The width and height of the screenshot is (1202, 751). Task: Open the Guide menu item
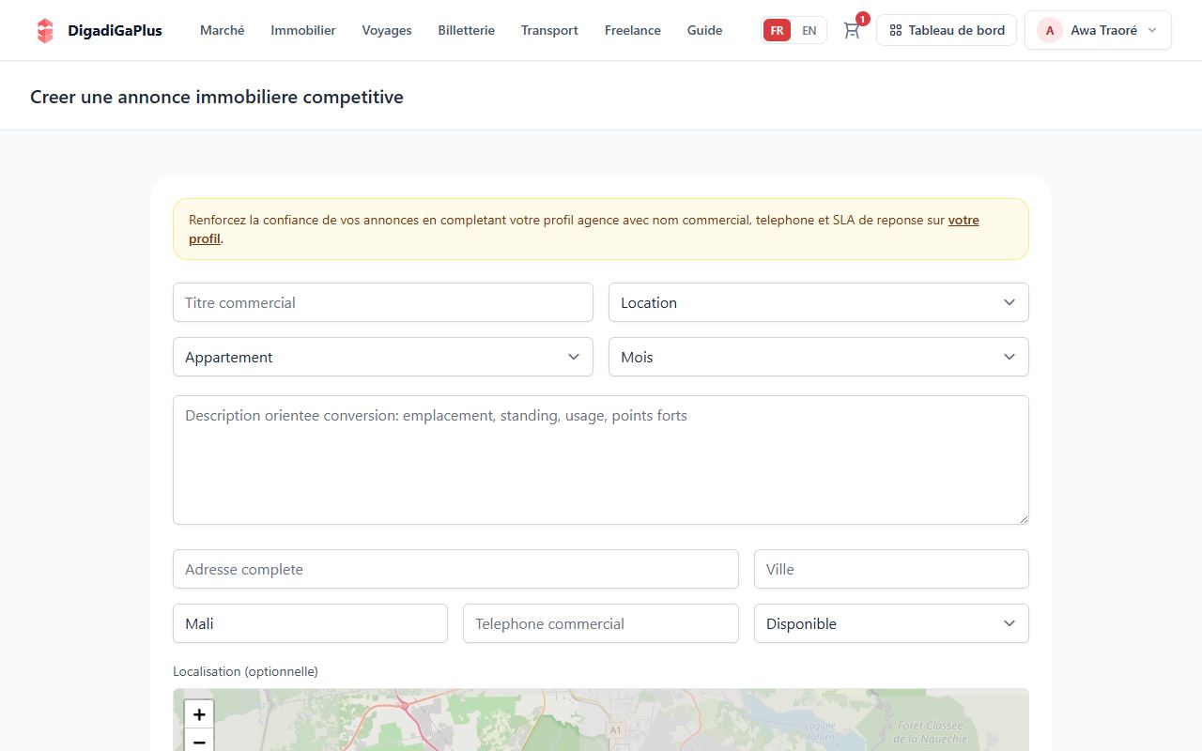705,30
